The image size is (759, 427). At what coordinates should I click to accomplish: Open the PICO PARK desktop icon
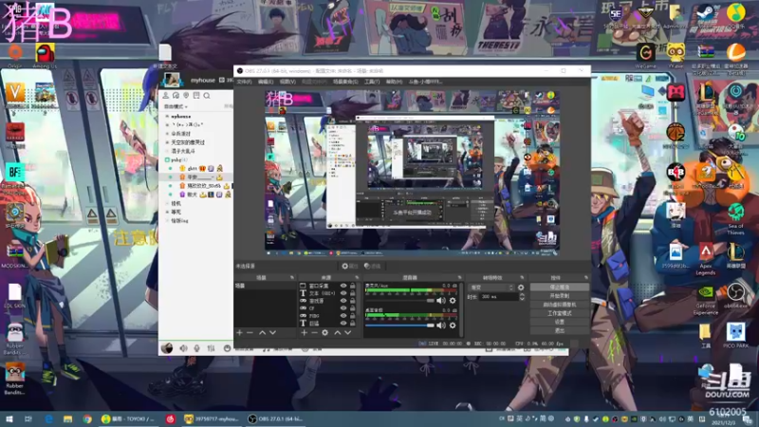(x=735, y=335)
